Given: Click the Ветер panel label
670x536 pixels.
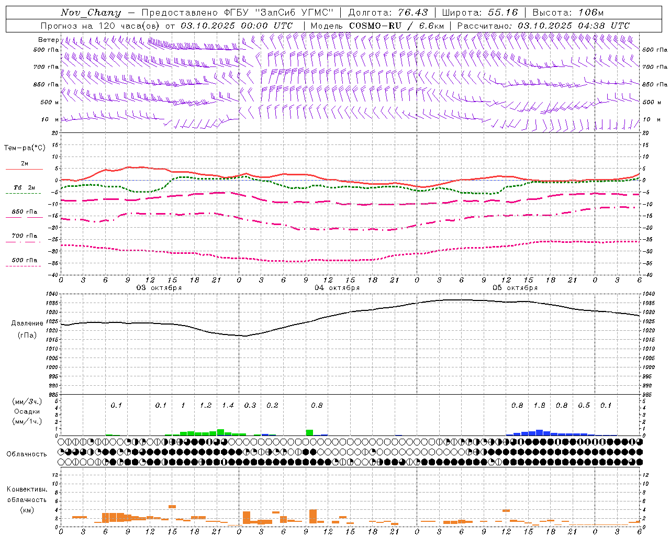Looking at the screenshot, I should tap(49, 40).
